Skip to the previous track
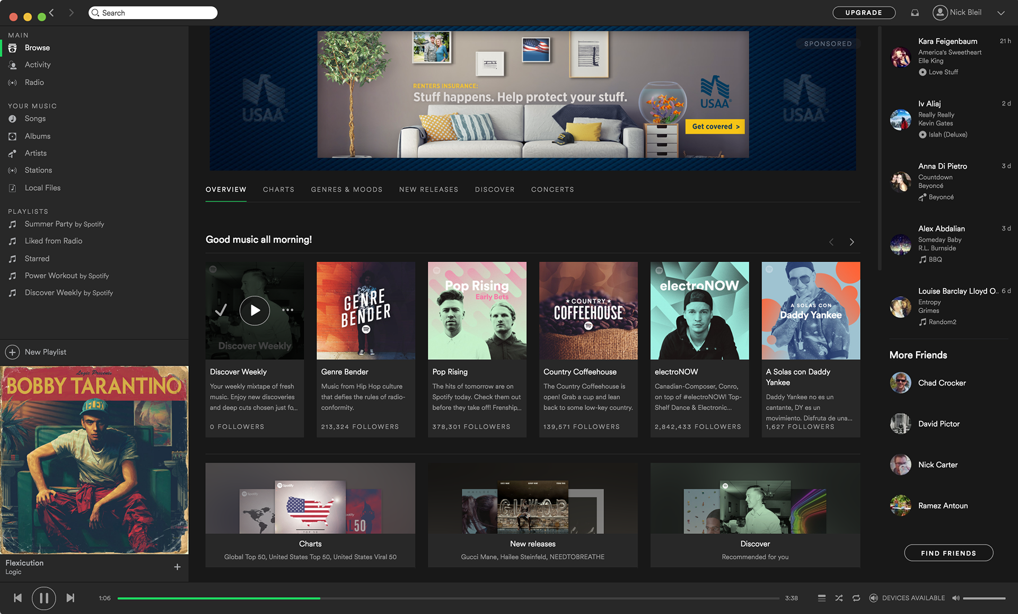1018x614 pixels. point(18,598)
